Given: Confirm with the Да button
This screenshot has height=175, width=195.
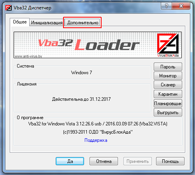Looking at the screenshot, I should 70,161.
